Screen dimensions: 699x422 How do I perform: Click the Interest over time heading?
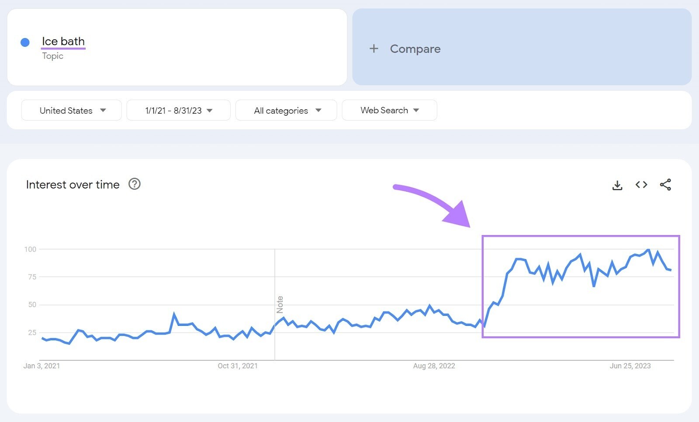[73, 184]
